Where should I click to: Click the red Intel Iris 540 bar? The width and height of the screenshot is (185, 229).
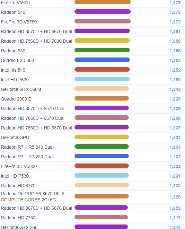point(102,69)
